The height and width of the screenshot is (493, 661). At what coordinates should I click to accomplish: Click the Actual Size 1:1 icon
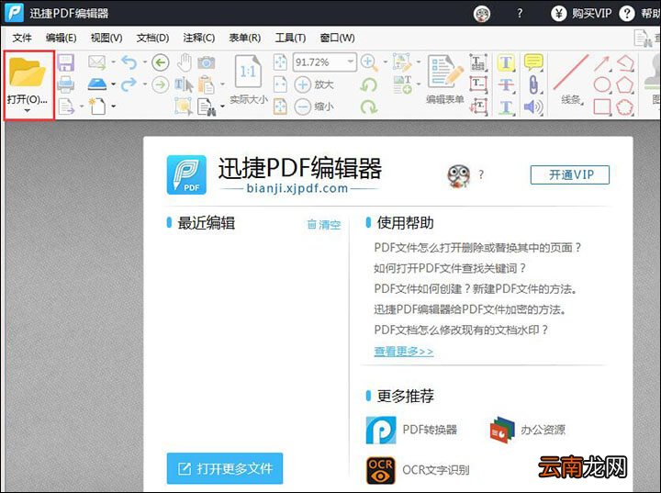point(248,72)
